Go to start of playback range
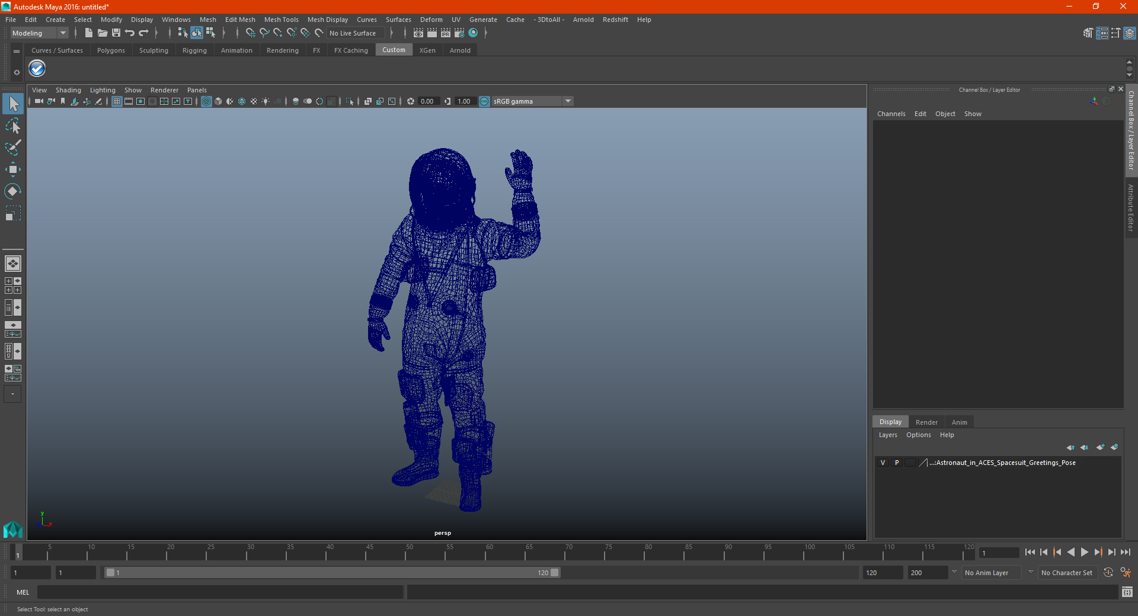Screen dimensions: 1138x616 click(1030, 552)
